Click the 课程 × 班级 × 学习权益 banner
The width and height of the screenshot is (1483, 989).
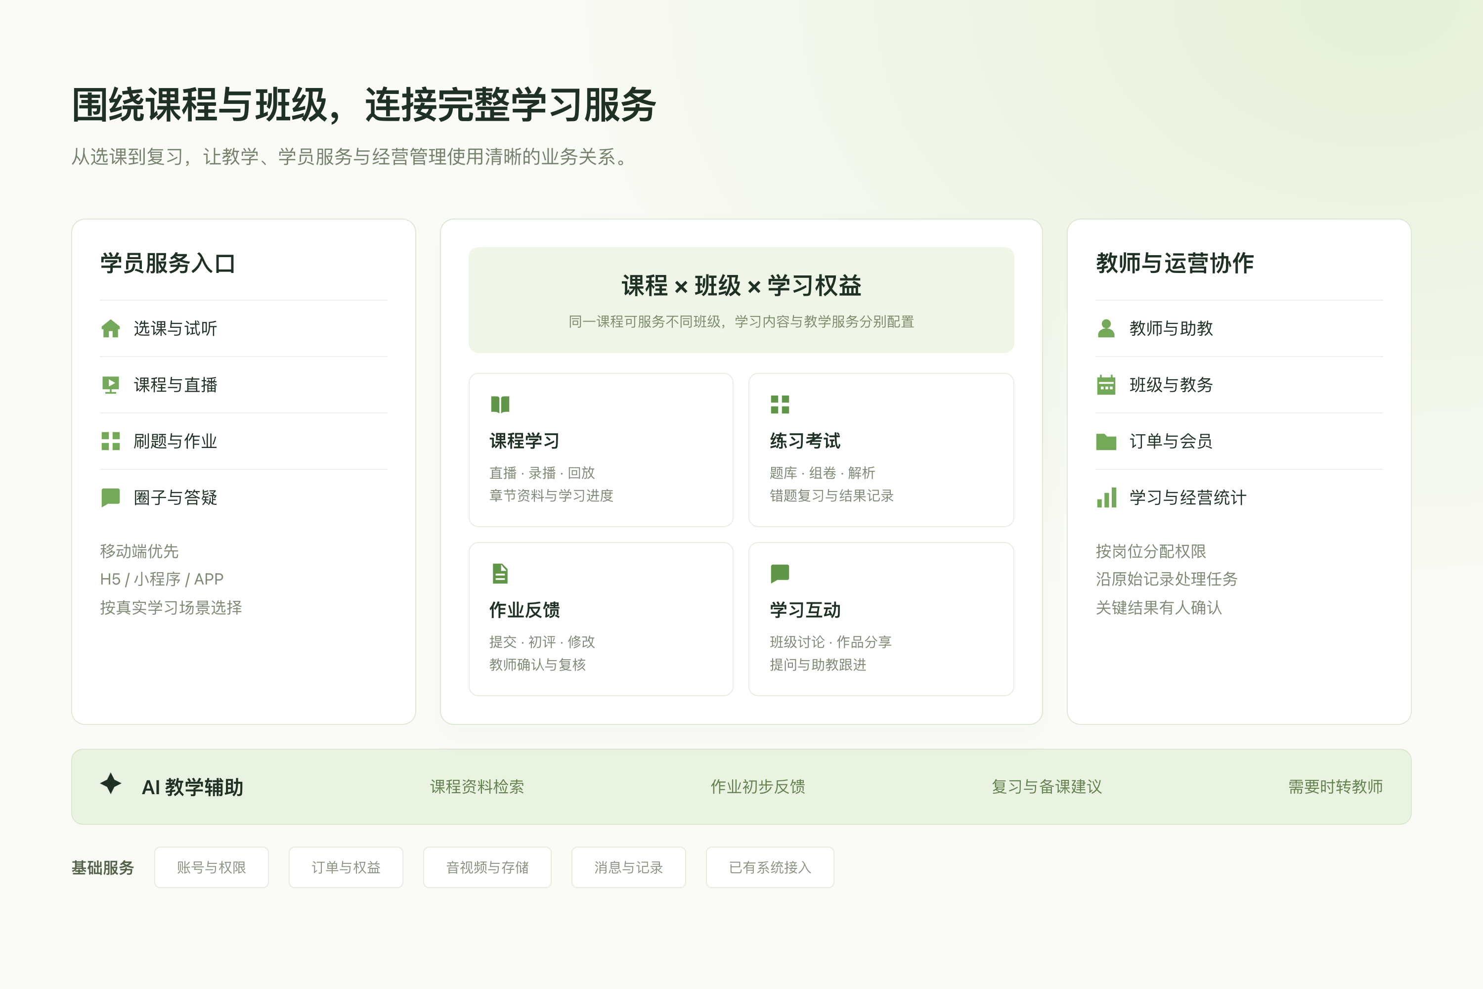coord(741,300)
